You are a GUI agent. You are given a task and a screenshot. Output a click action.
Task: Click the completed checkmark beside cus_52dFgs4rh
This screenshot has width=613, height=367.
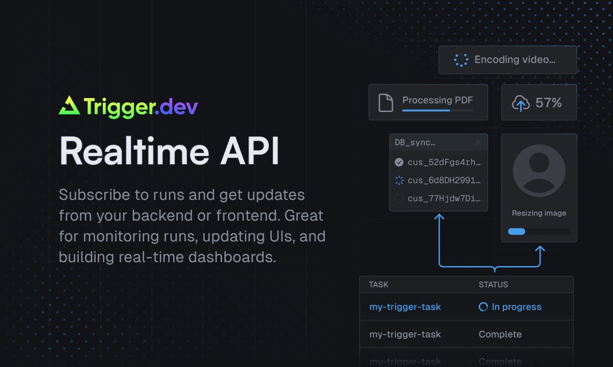[x=399, y=162]
